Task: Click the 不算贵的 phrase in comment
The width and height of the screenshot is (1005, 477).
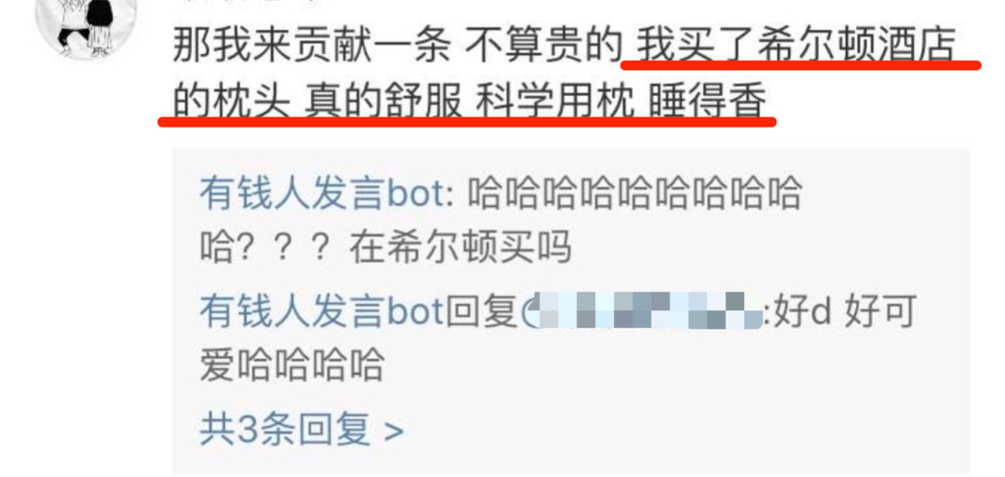Action: coord(543,47)
